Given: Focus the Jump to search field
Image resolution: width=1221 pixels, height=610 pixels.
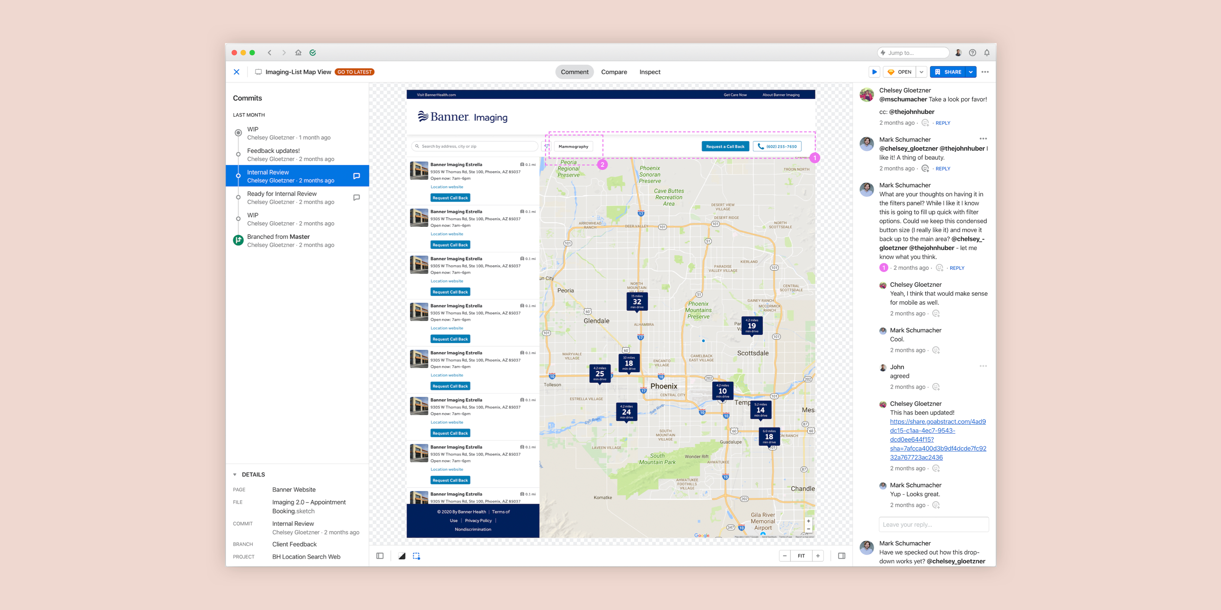Looking at the screenshot, I should pos(913,53).
